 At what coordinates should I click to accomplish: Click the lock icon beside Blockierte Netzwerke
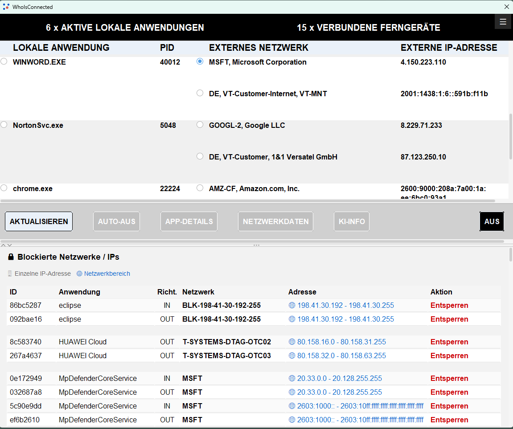(x=11, y=257)
